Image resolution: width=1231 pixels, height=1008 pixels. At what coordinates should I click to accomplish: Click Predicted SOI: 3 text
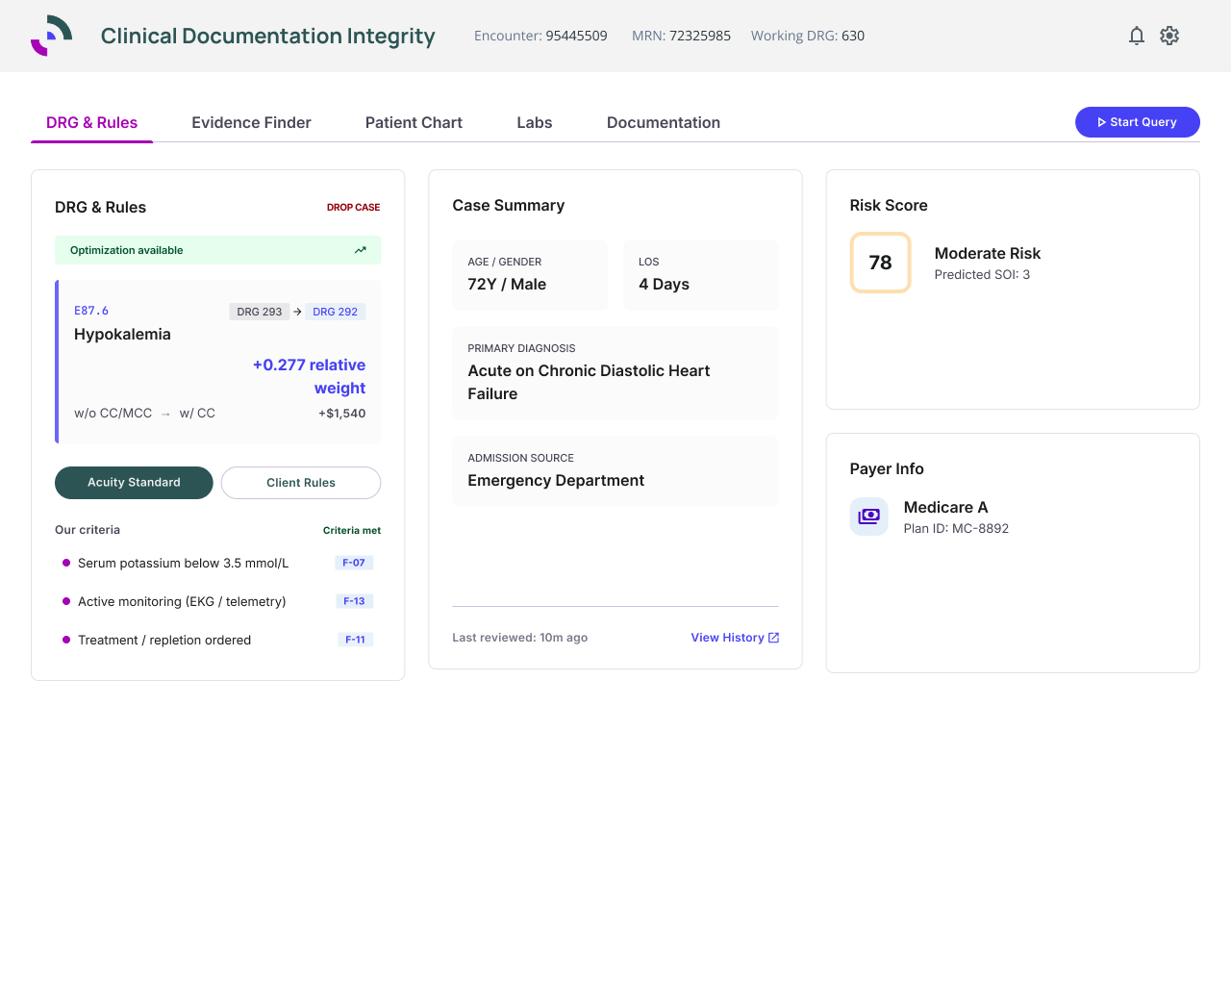982,275
